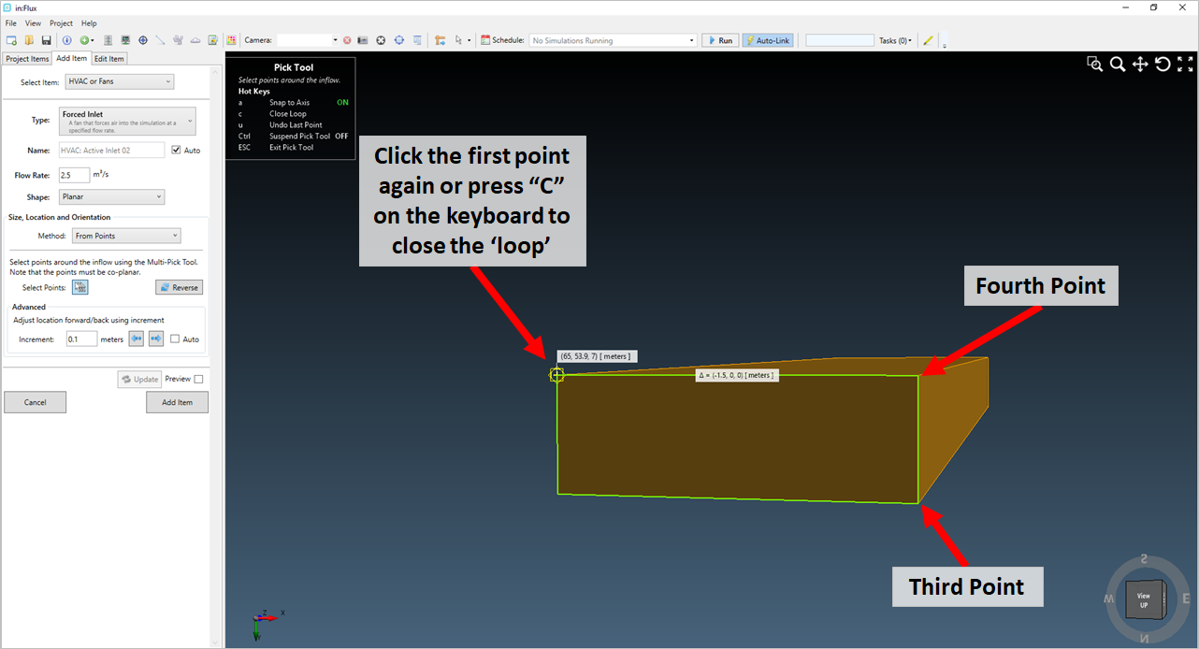
Task: Click the fullscreen expand icon in viewport
Action: (1185, 65)
